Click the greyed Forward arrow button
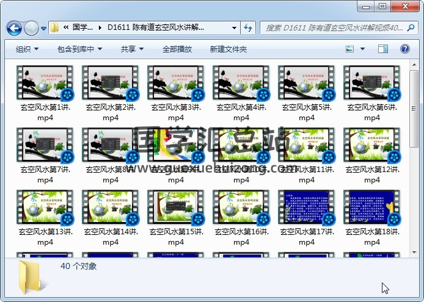 pyautogui.click(x=31, y=28)
